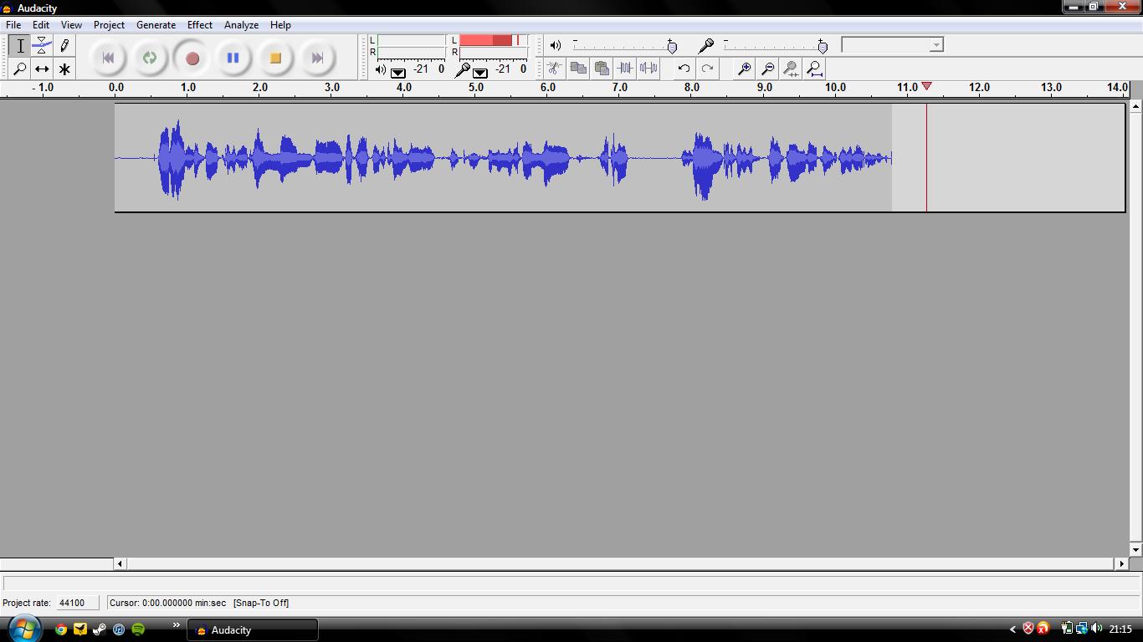Redo the last undone action
Image resolution: width=1143 pixels, height=642 pixels.
[707, 69]
